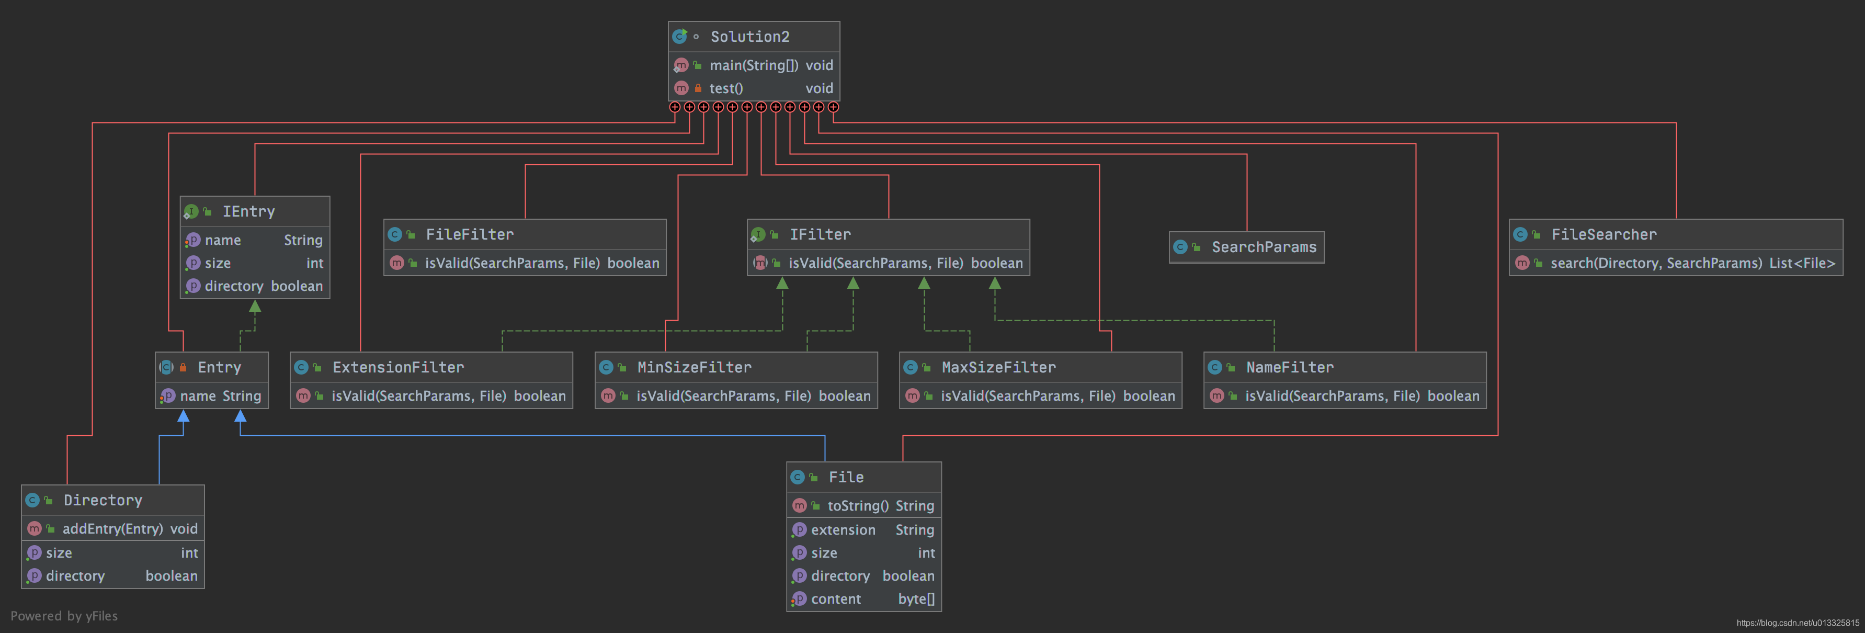Image resolution: width=1865 pixels, height=633 pixels.
Task: Click the Solution2 class icon
Action: pos(679,36)
